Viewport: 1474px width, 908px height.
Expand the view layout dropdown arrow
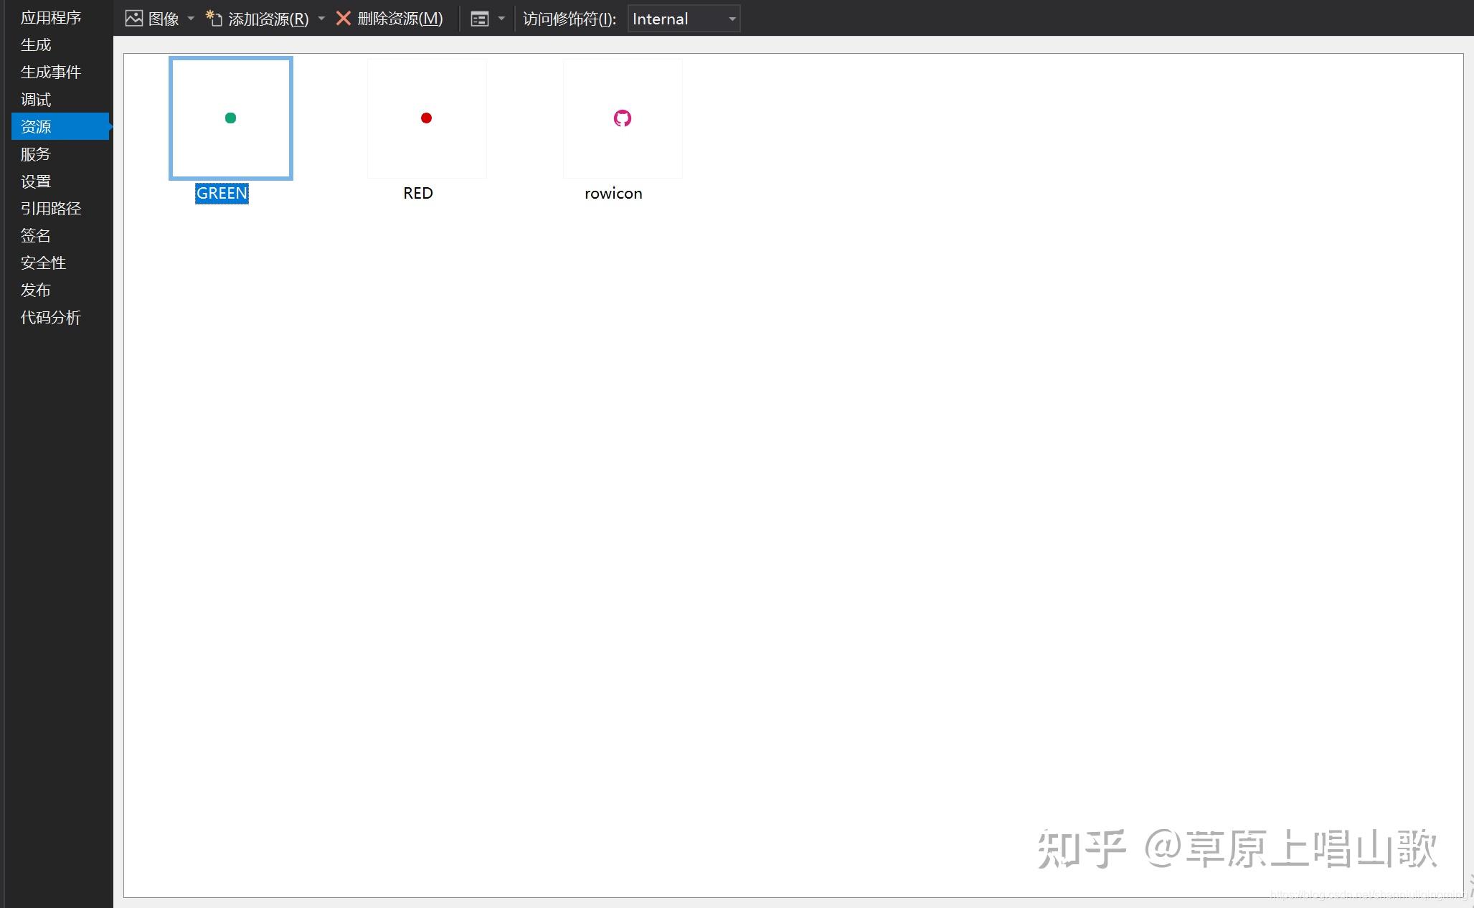click(501, 19)
